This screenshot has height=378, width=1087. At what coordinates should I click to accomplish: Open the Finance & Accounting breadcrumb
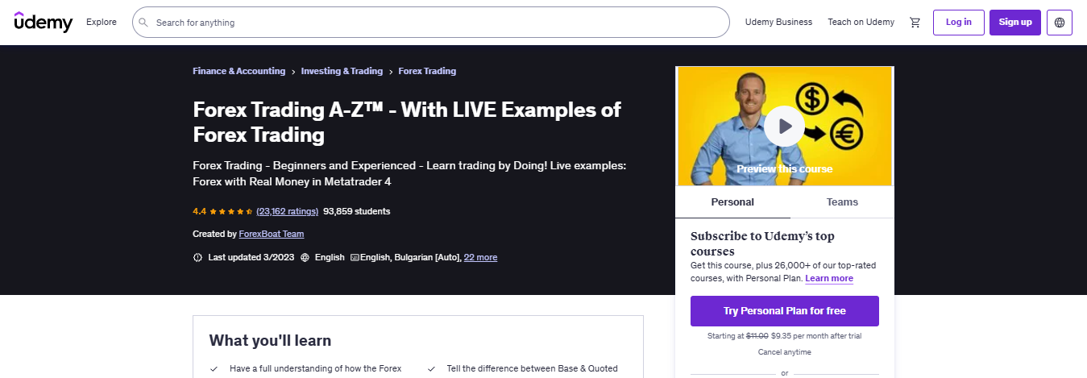point(239,71)
